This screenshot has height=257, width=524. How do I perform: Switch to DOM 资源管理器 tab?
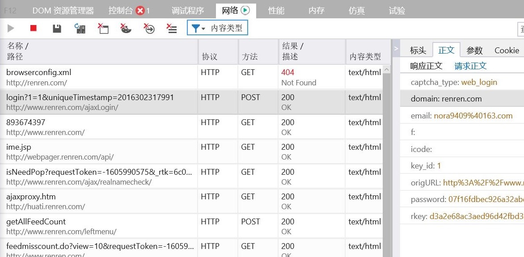63,11
